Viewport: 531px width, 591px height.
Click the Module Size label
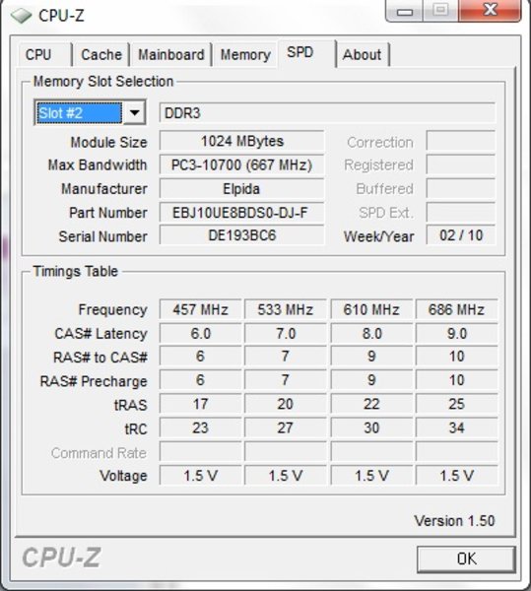(x=108, y=142)
